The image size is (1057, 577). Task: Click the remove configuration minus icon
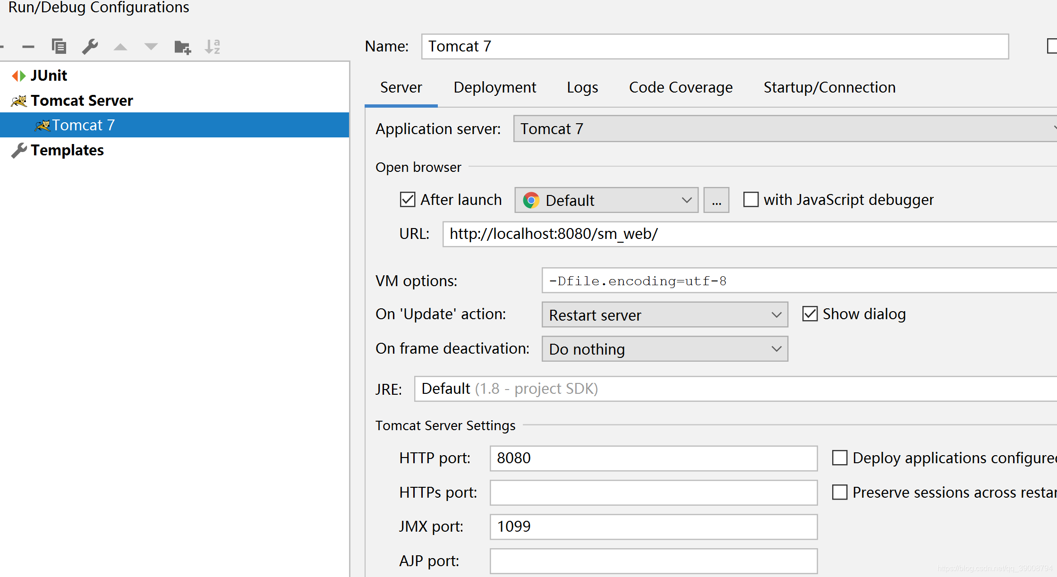tap(28, 47)
